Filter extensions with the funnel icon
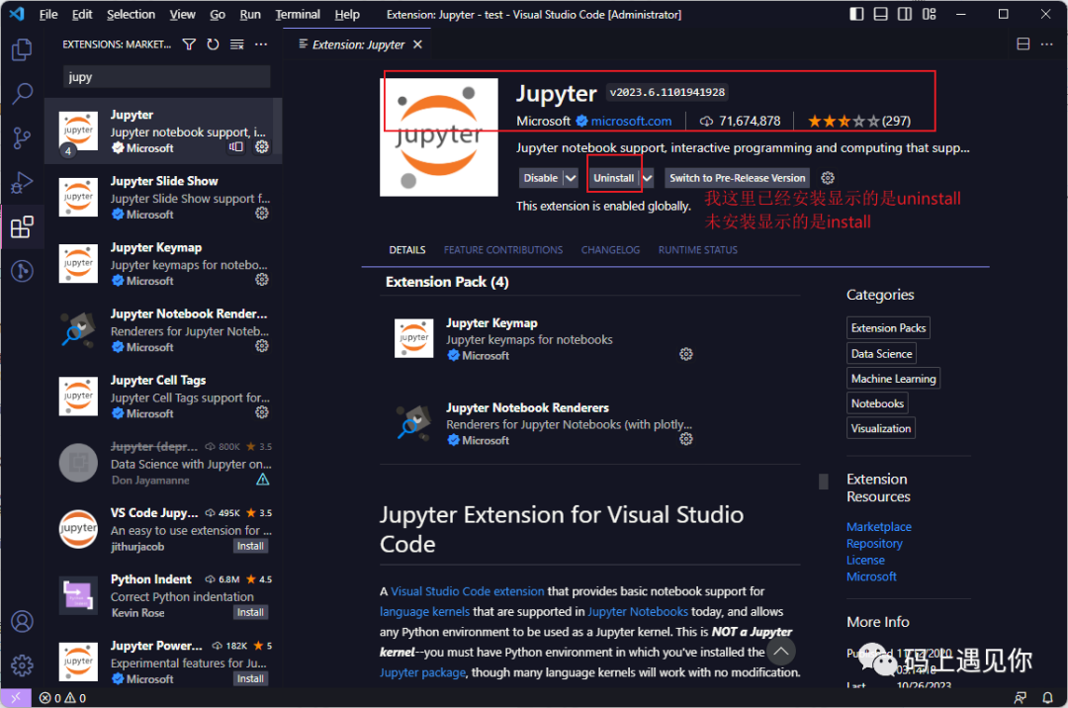The image size is (1068, 708). click(x=189, y=44)
